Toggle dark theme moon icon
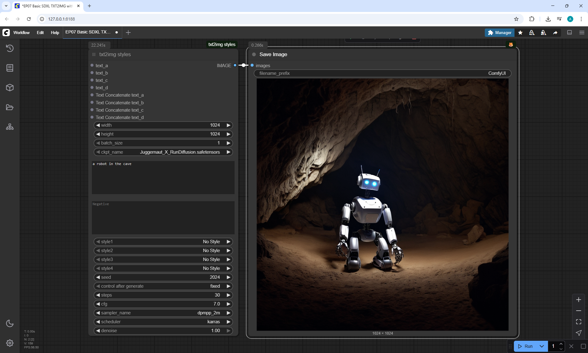 point(10,323)
